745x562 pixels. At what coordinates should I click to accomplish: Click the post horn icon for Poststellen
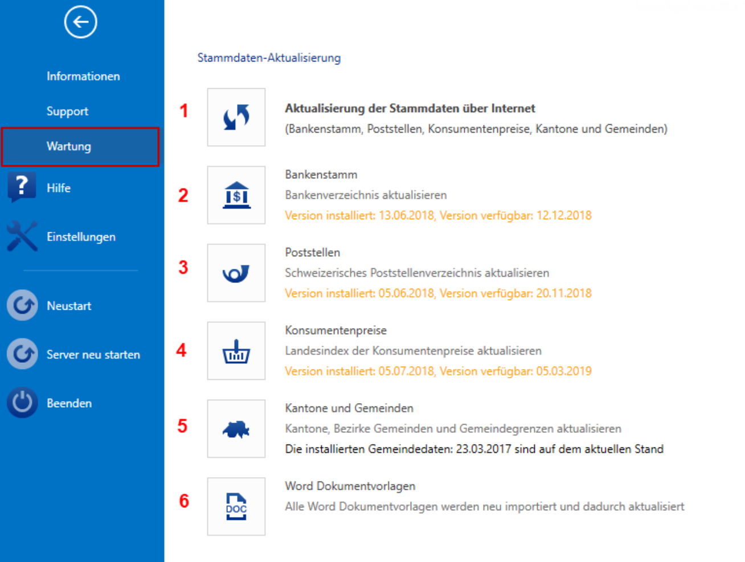pyautogui.click(x=236, y=273)
